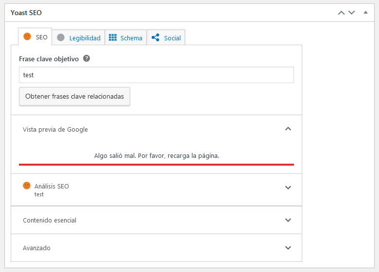Click the orange SEO score face in Análisis SEO

[27, 186]
